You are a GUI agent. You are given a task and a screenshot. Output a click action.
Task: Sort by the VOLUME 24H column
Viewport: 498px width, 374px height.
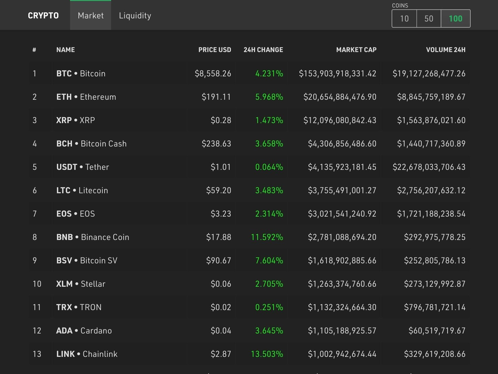click(446, 50)
